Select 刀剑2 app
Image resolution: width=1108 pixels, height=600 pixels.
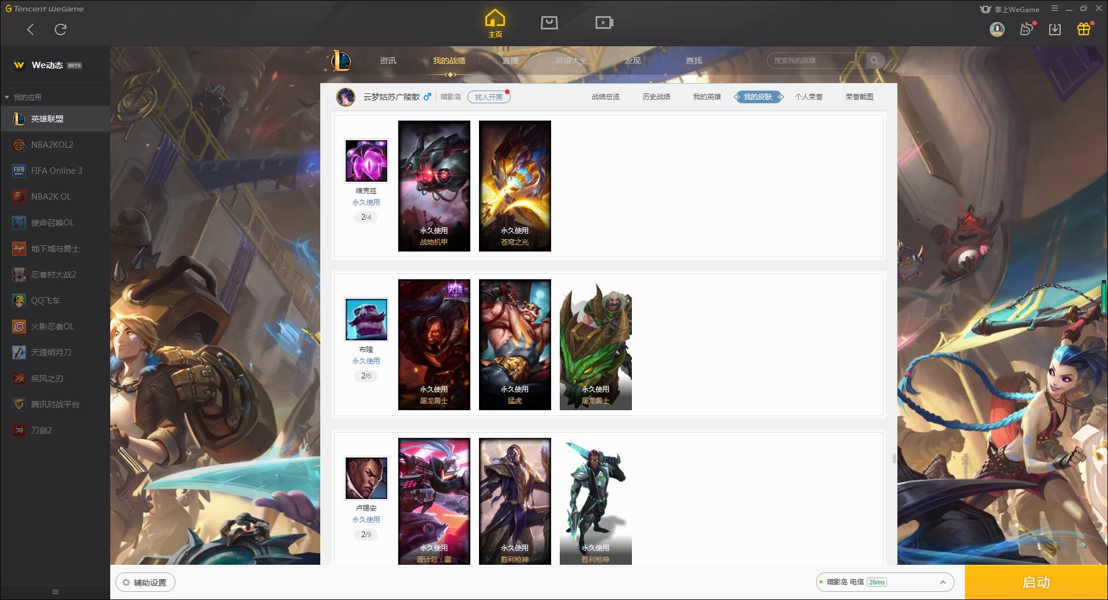pos(55,430)
